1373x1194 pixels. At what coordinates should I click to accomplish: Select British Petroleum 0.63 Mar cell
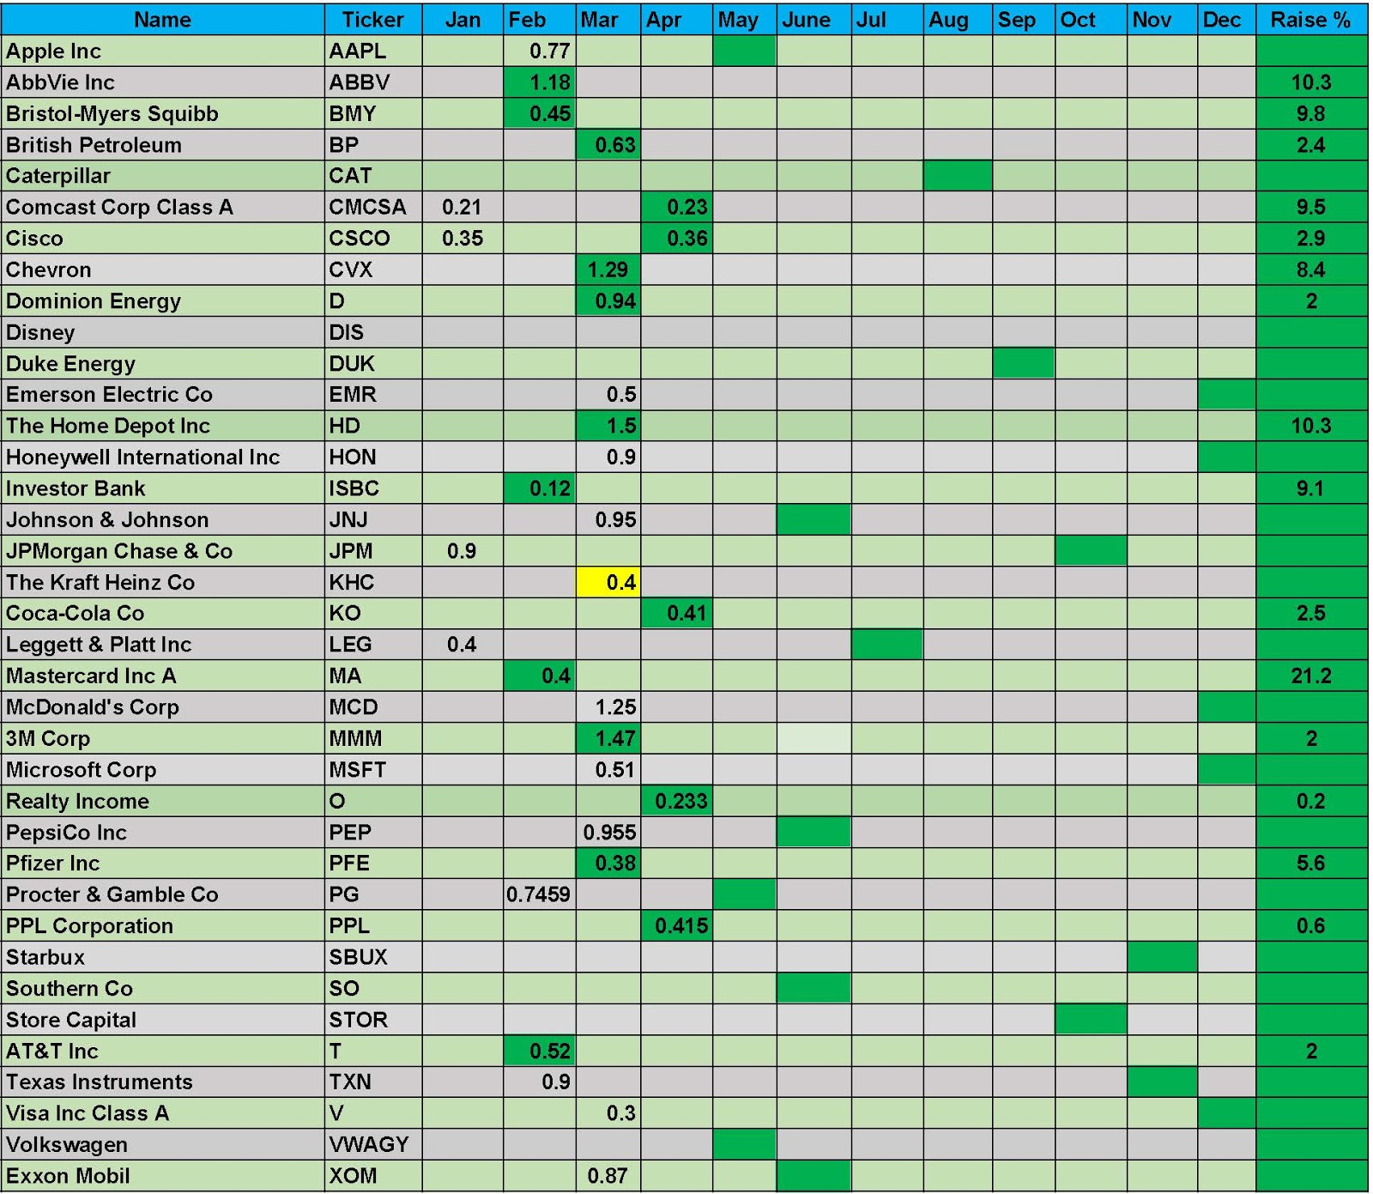tap(608, 144)
